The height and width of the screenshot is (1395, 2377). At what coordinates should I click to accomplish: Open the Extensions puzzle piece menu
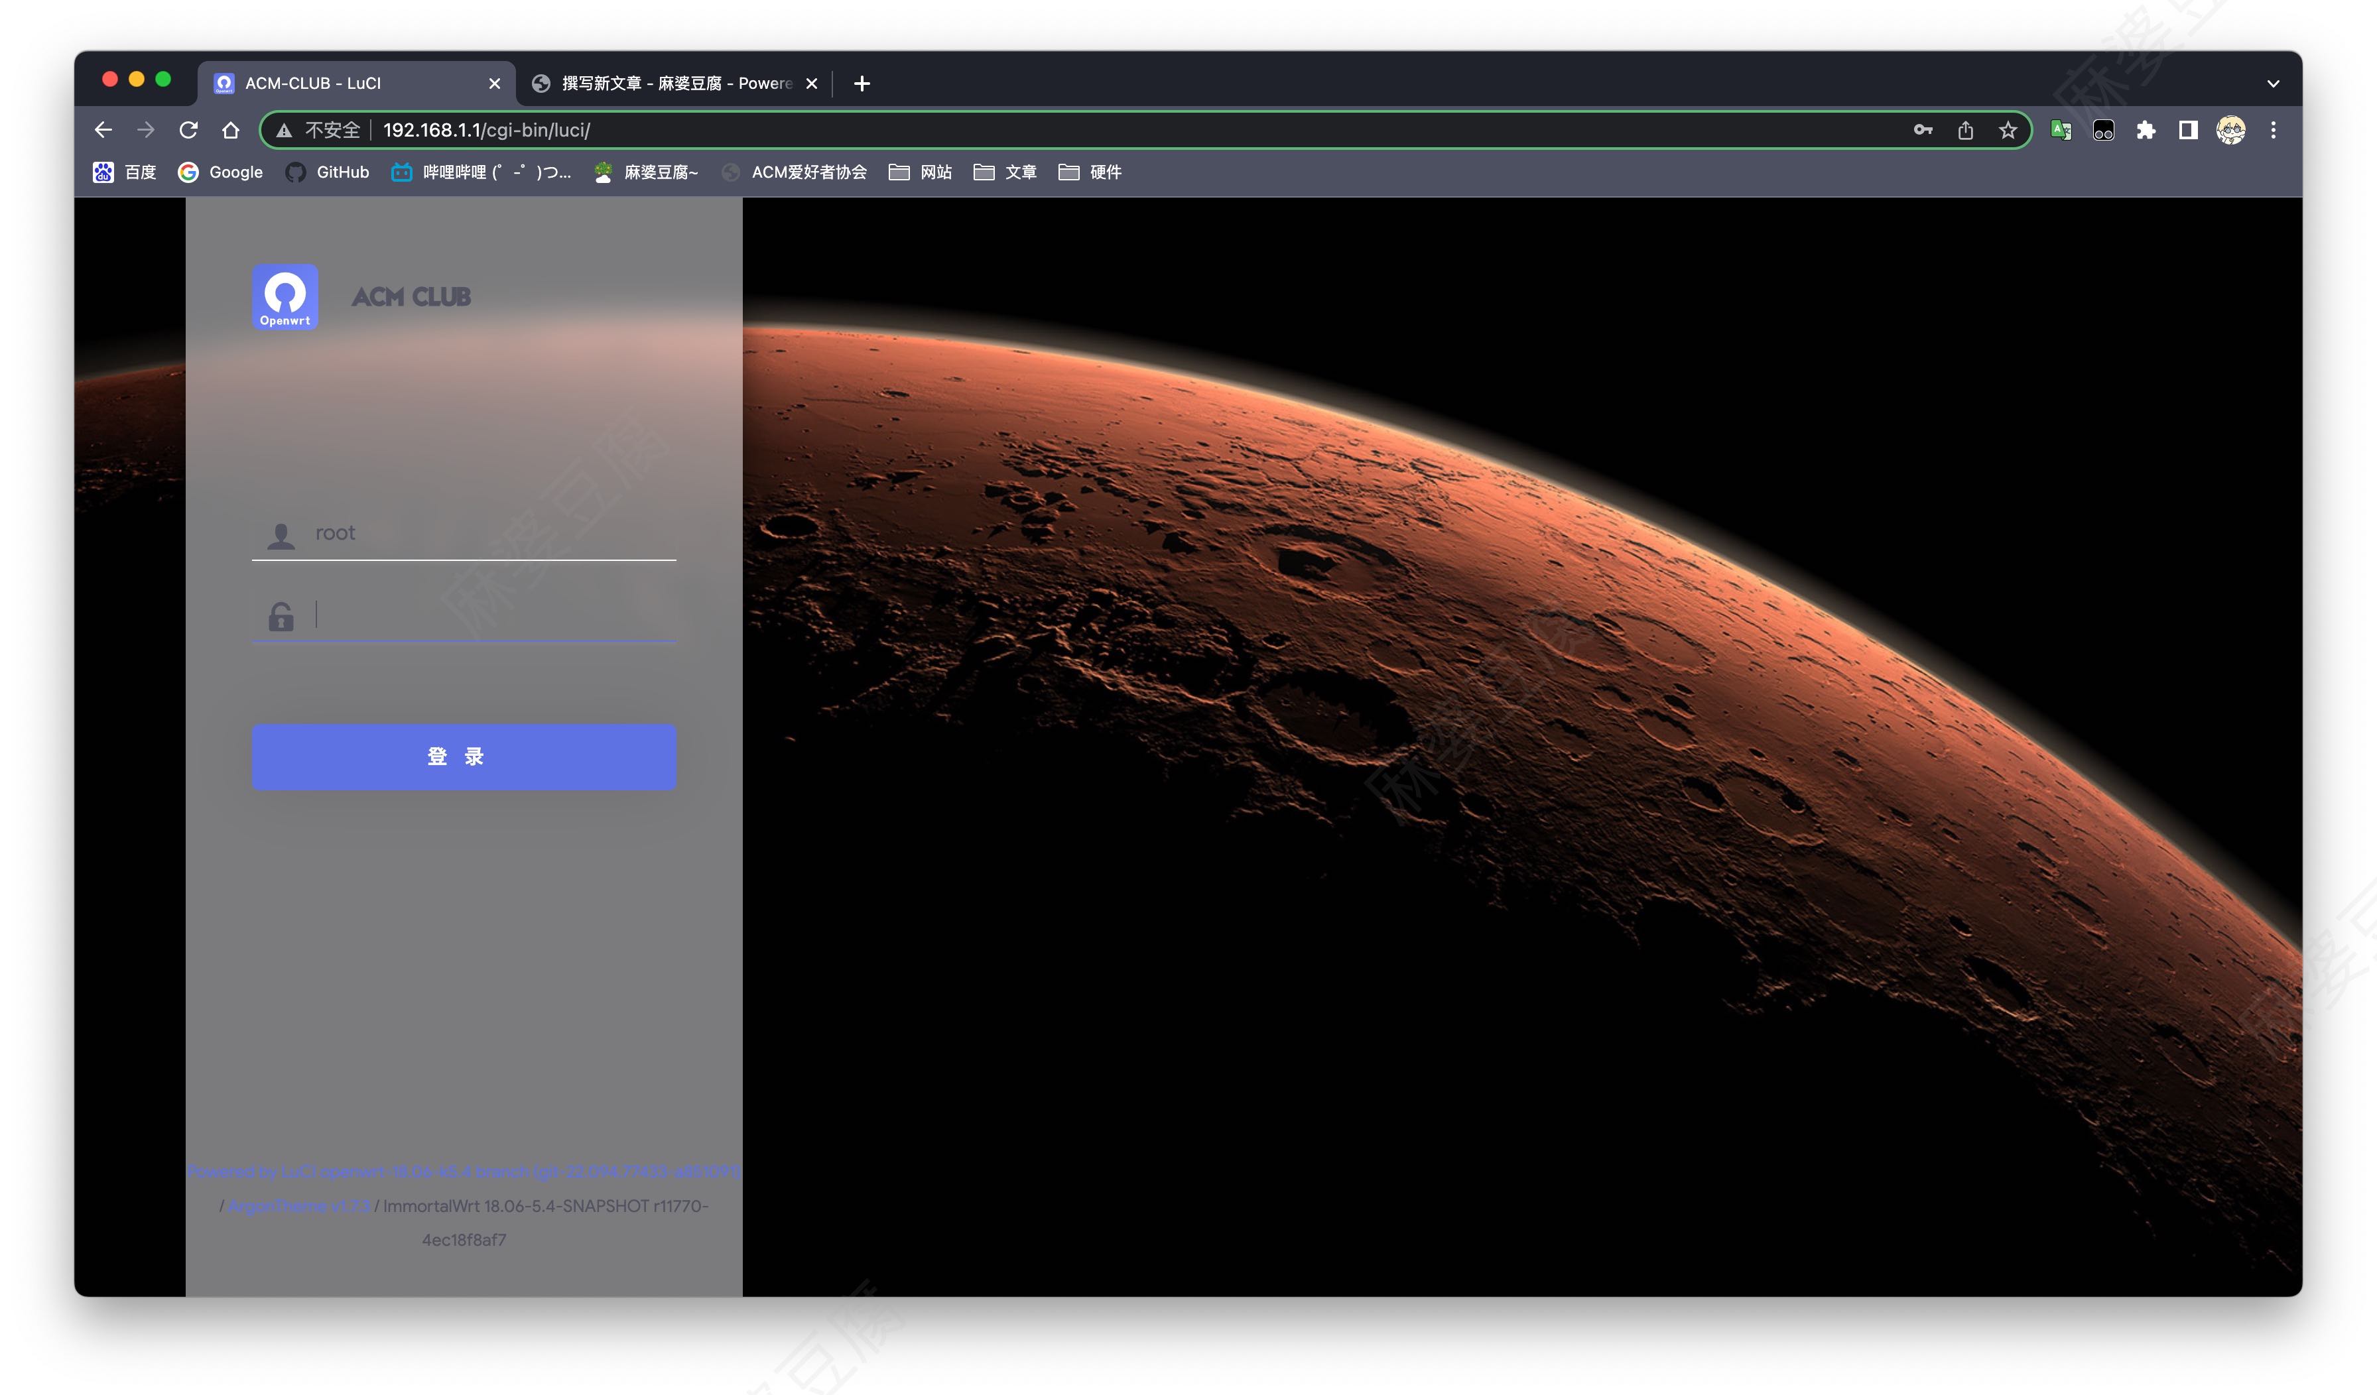pyautogui.click(x=2146, y=130)
